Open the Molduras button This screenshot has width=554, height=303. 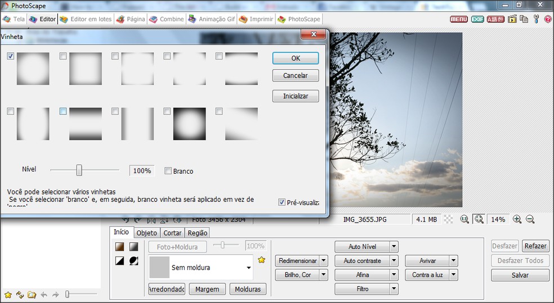(x=248, y=290)
